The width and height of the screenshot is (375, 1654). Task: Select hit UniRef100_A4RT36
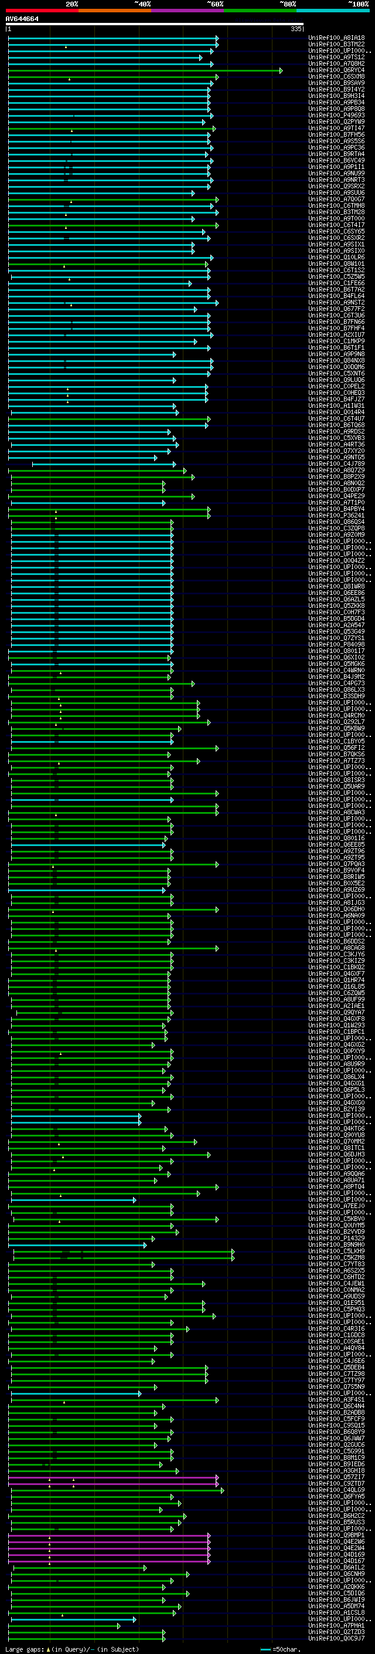point(336,444)
